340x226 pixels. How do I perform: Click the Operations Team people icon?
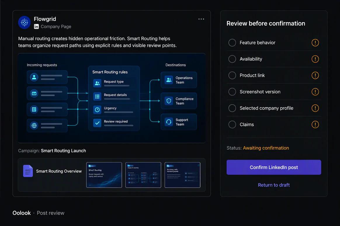(x=169, y=80)
